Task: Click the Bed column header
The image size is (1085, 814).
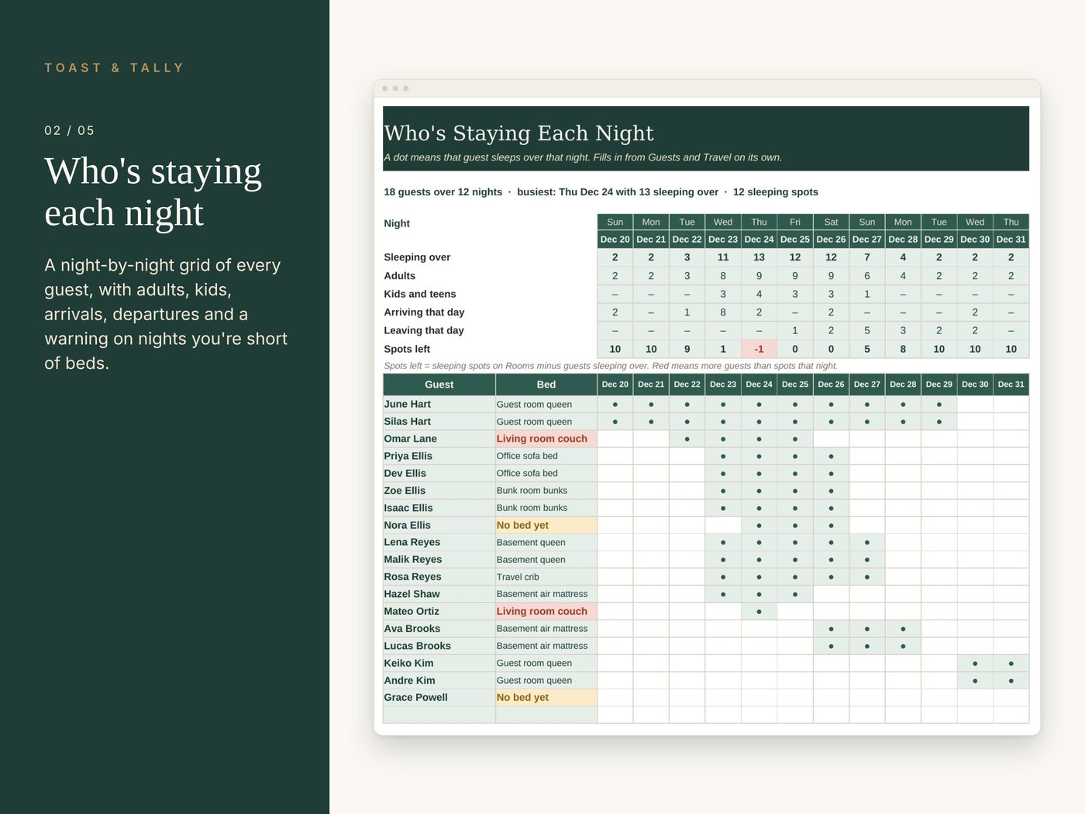Action: [546, 385]
